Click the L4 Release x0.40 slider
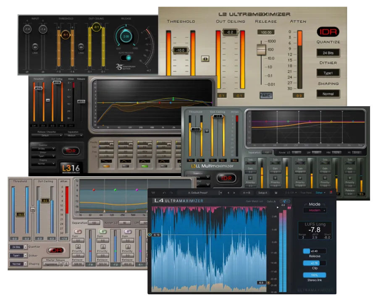 (x=314, y=251)
